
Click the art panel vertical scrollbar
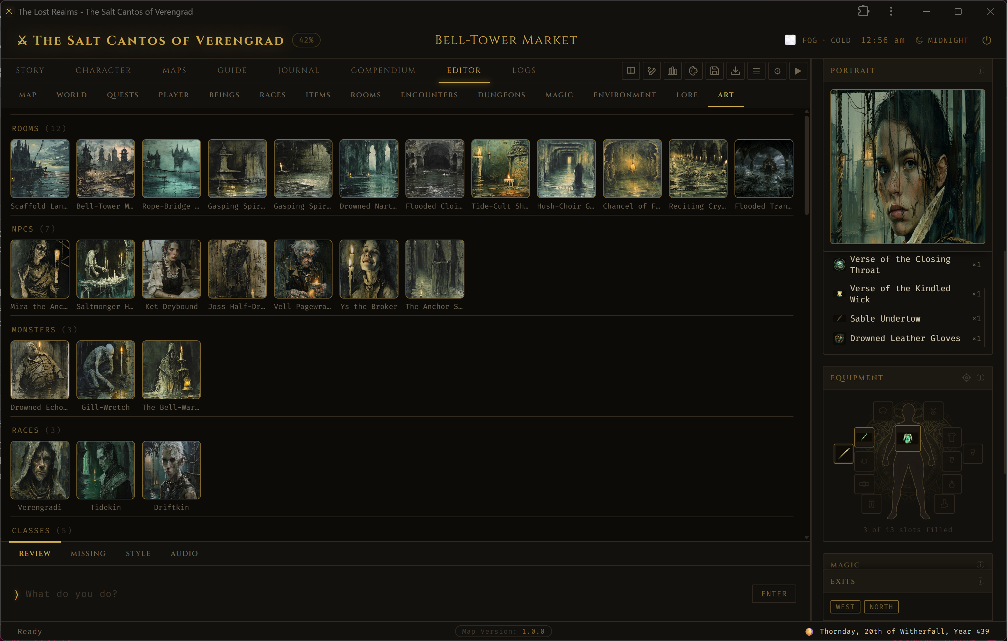tap(806, 165)
